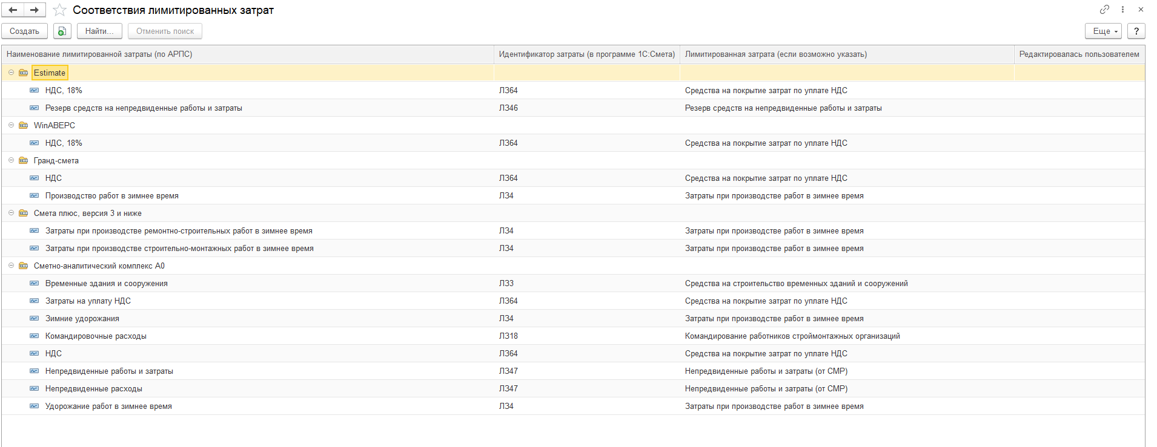Collapse Смета плюс, версия 3 и ниже group
Viewport: 1157px width, 447px height.
11,213
